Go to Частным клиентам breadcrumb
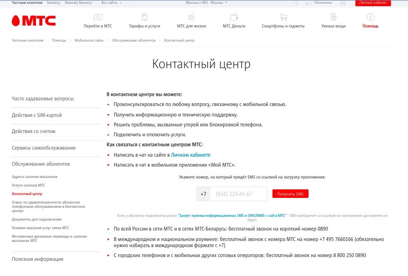 [27, 40]
